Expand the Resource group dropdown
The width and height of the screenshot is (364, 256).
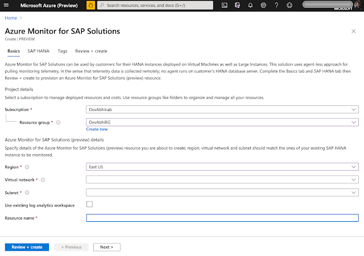tap(222, 122)
